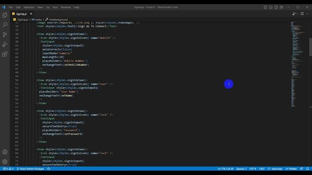Click line number 50 in the gutter
312x175 pixels.
17,80
